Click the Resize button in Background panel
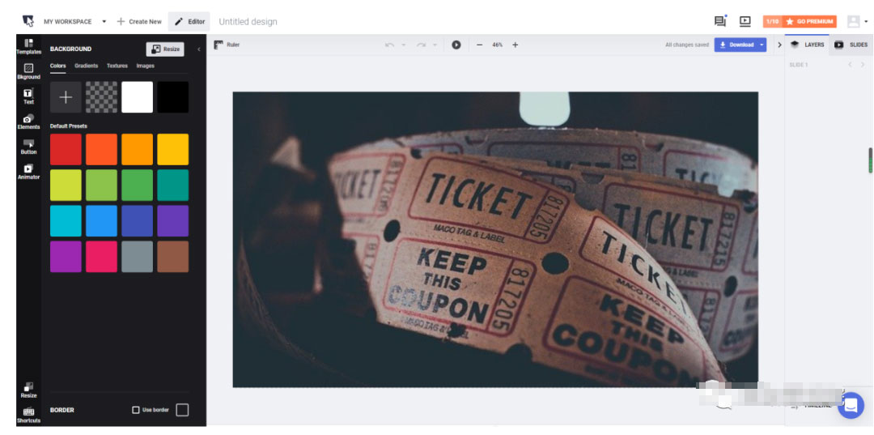The width and height of the screenshot is (874, 435). coord(165,49)
